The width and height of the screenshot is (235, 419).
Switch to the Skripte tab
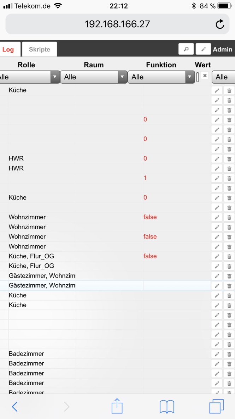point(40,49)
